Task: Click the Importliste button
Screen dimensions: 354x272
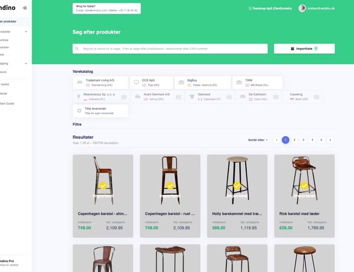Action: pyautogui.click(x=304, y=49)
